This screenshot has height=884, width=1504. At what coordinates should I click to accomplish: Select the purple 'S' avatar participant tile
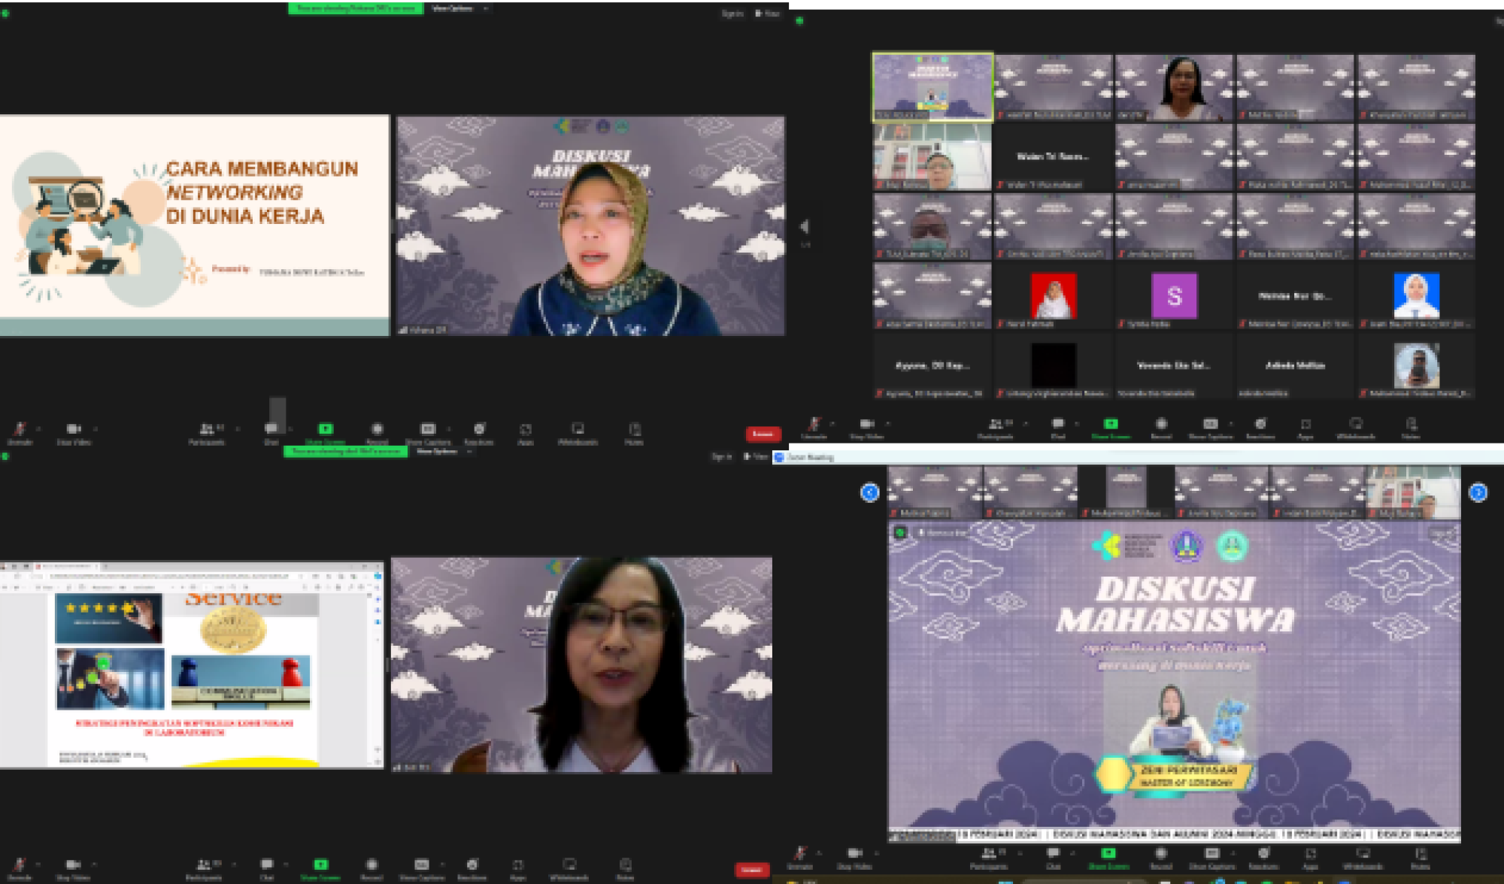[x=1174, y=296]
